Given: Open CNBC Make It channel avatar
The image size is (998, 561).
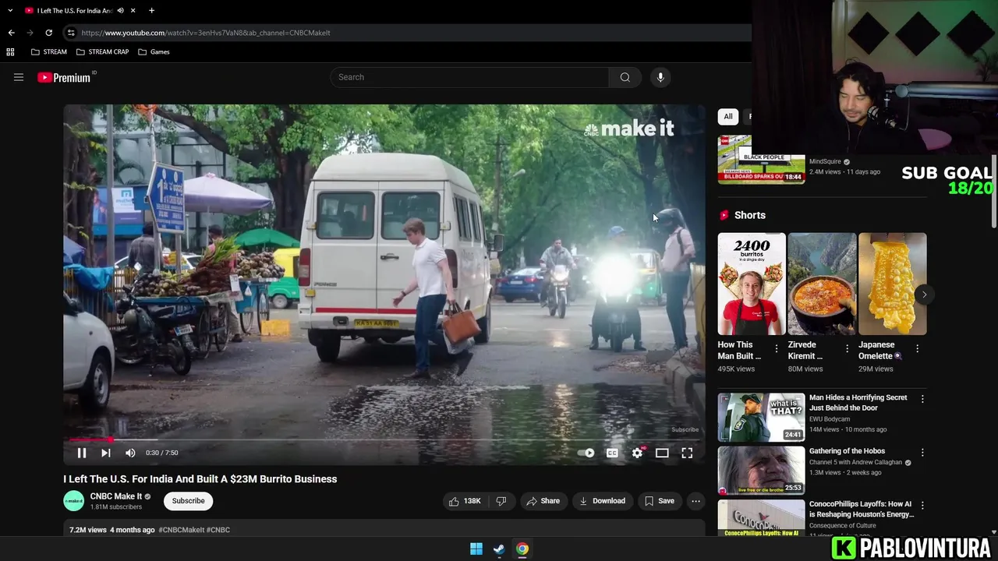Looking at the screenshot, I should (x=73, y=501).
